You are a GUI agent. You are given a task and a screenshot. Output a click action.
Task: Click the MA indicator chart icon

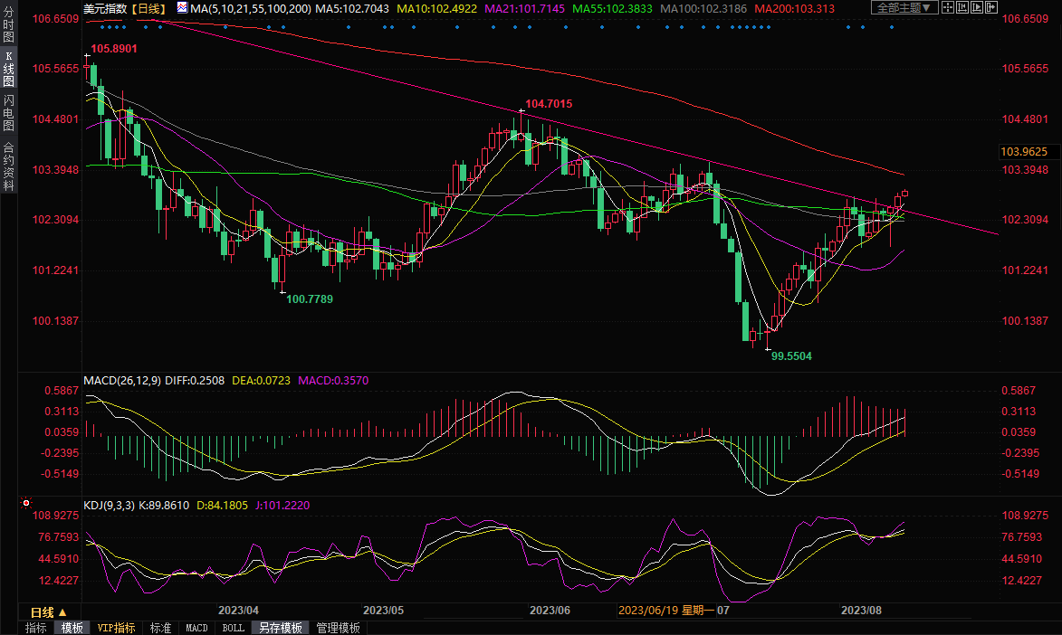[x=182, y=8]
